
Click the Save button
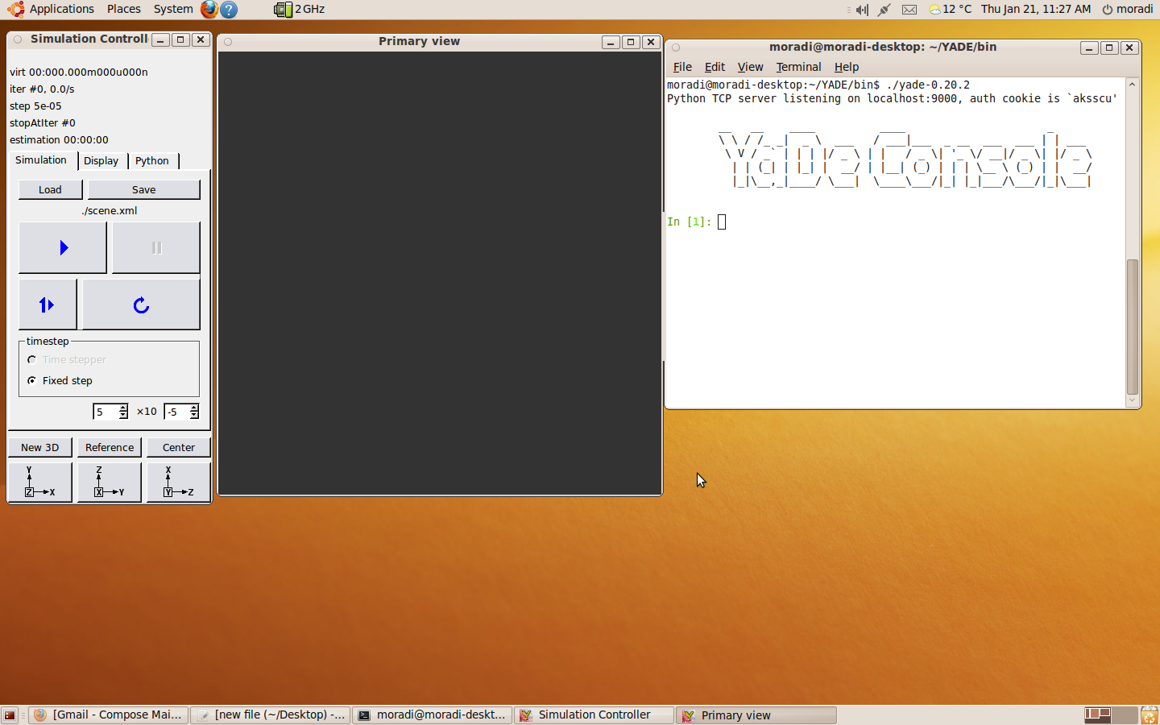point(143,189)
